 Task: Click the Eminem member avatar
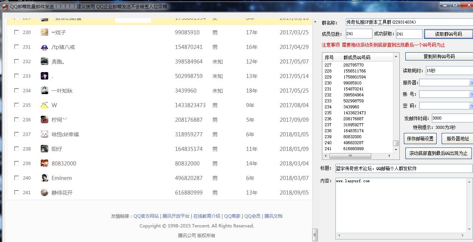coord(44,178)
